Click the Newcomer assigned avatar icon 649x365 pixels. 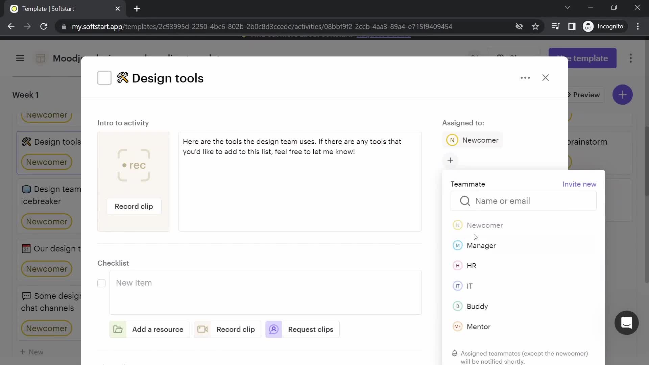[x=452, y=140]
